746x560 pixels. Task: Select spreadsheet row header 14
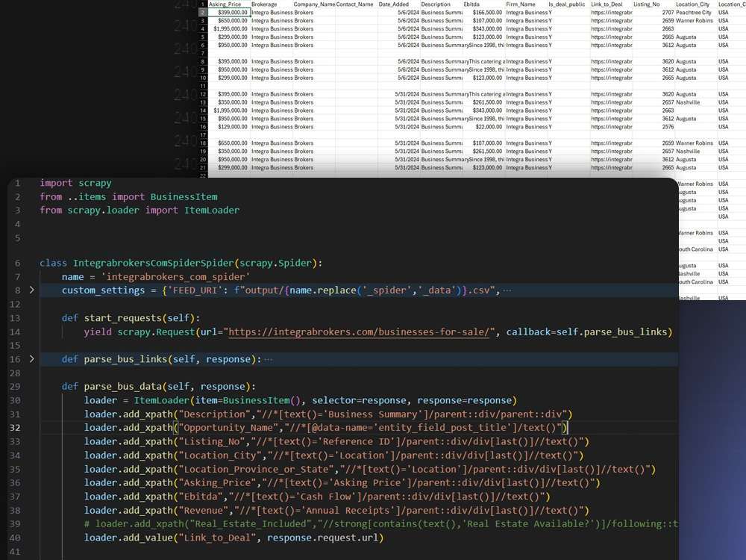pyautogui.click(x=203, y=111)
